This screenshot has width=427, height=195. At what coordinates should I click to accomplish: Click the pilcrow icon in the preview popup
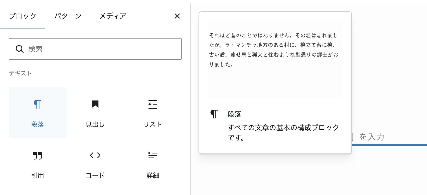coord(214,114)
